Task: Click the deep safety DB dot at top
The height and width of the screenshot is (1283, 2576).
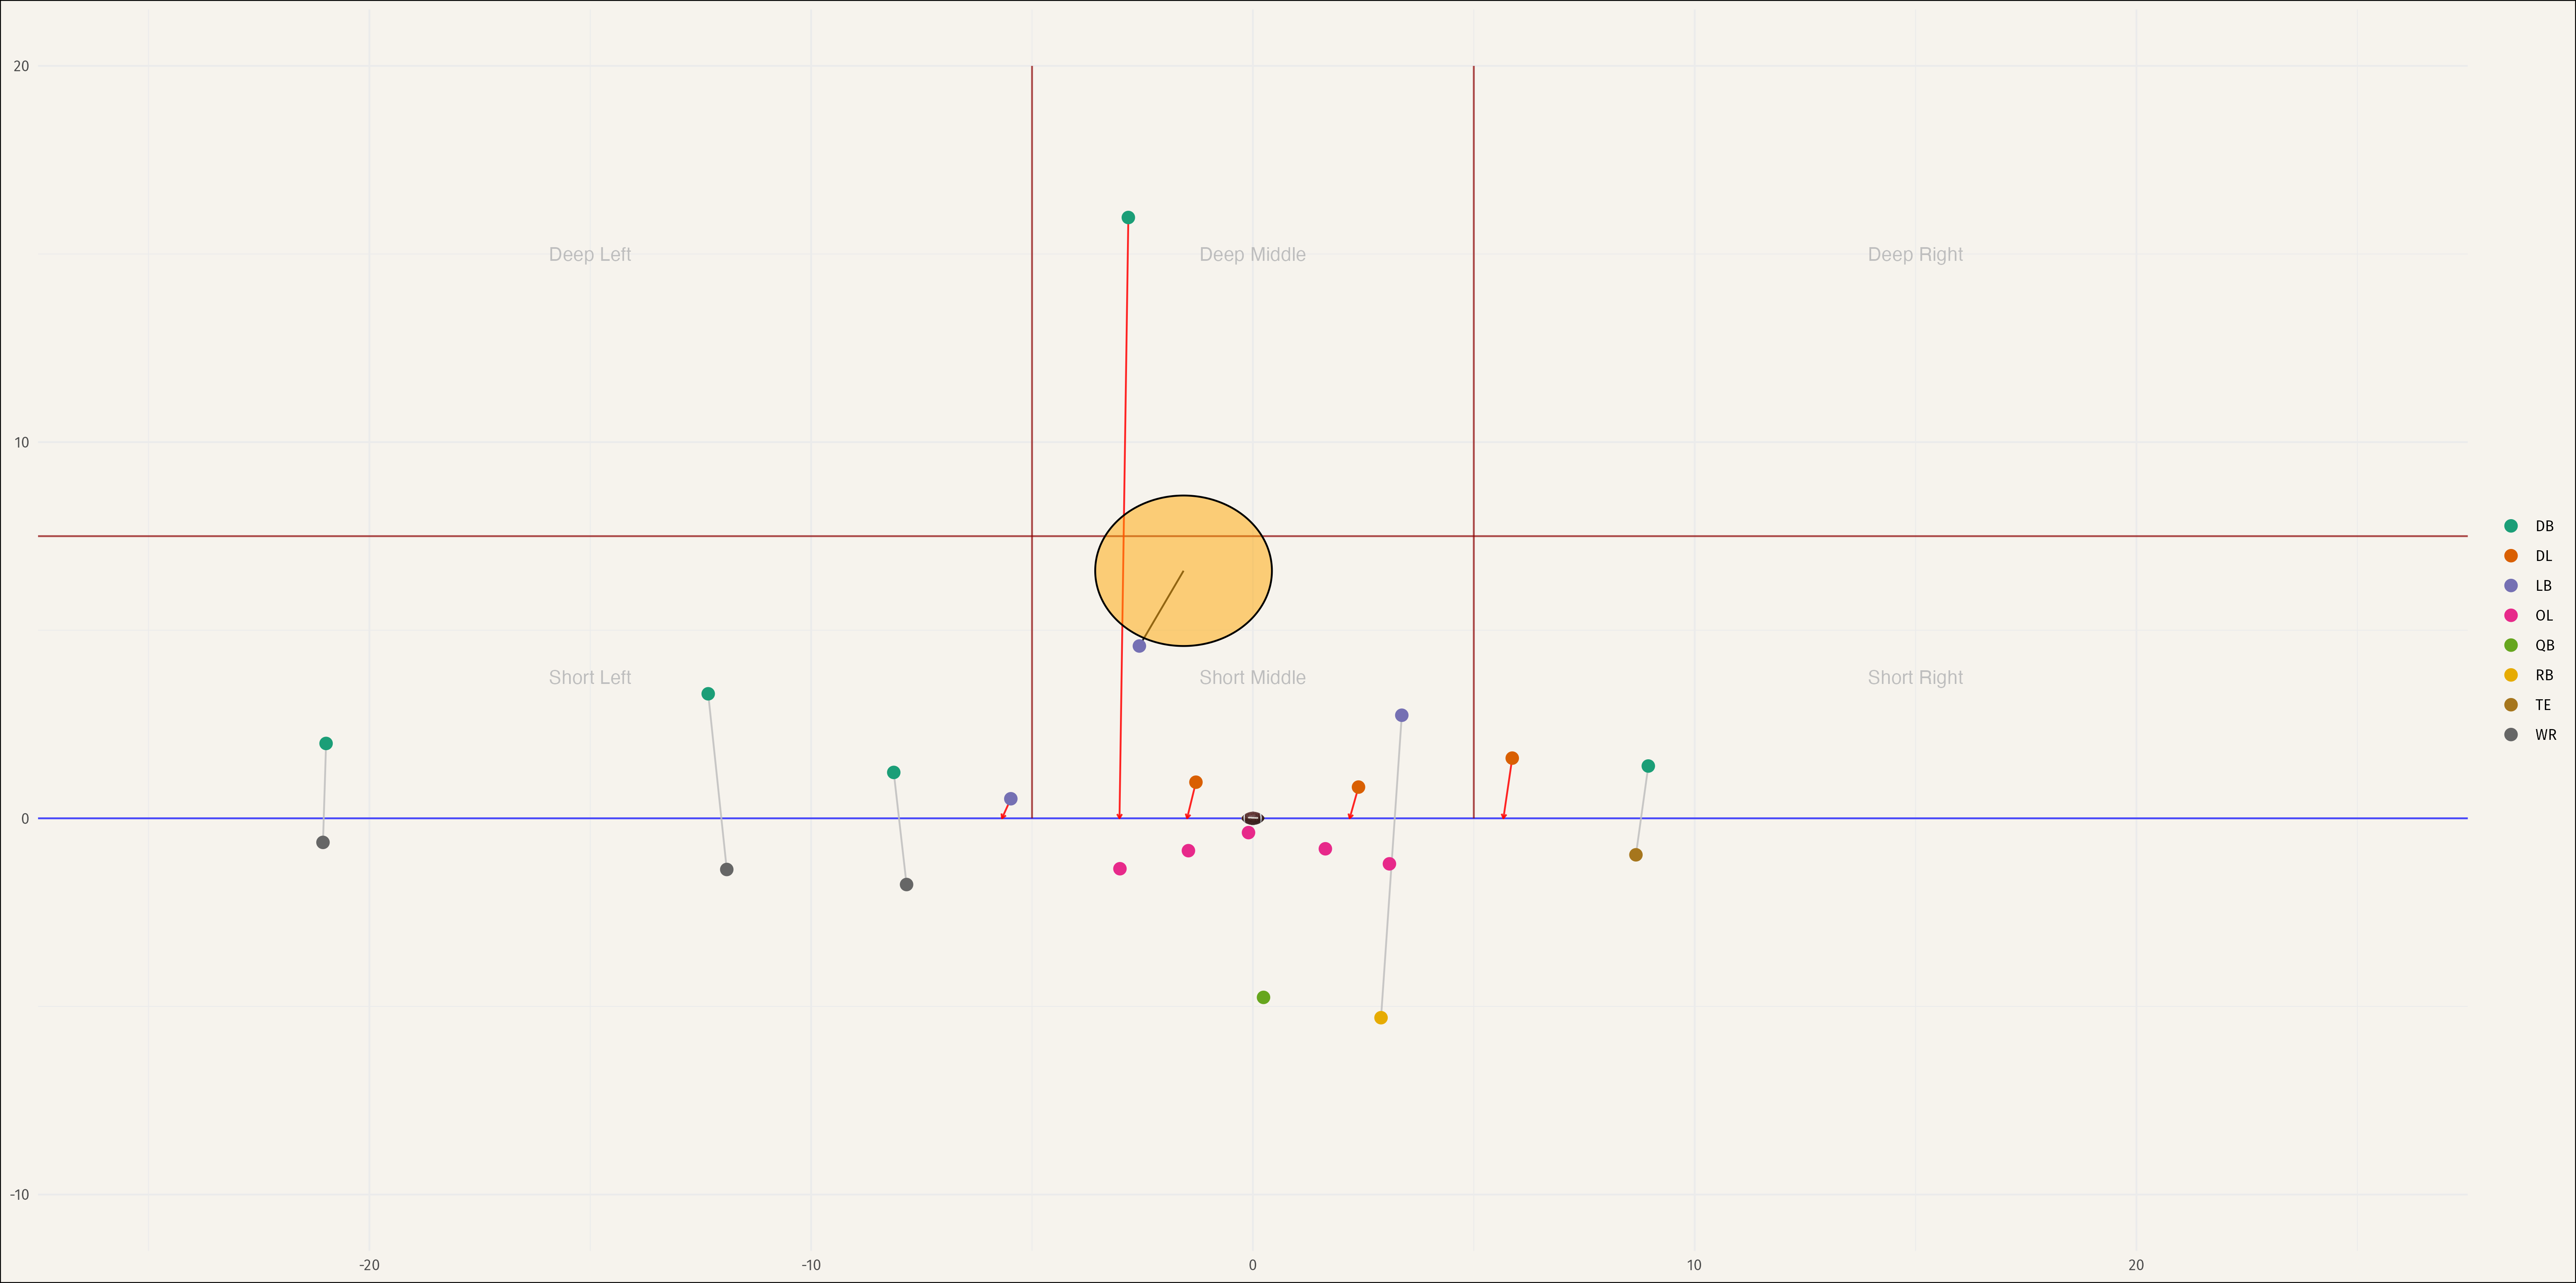Action: (x=1128, y=217)
